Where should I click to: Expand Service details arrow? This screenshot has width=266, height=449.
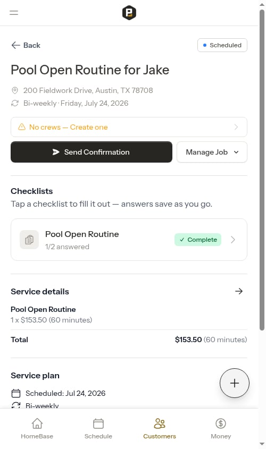pos(239,291)
